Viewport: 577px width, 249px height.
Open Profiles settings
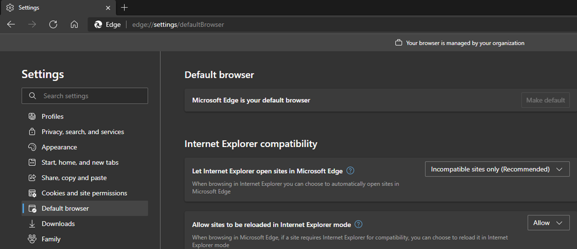(85, 116)
